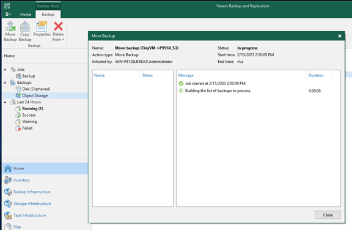The width and height of the screenshot is (352, 230).
Task: Click the Home house icon
Action: (8, 168)
